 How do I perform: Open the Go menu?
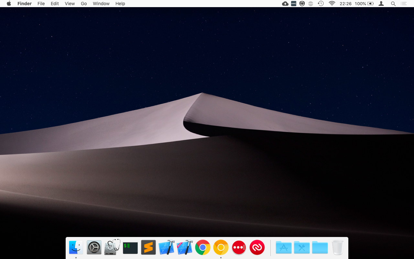tap(84, 4)
